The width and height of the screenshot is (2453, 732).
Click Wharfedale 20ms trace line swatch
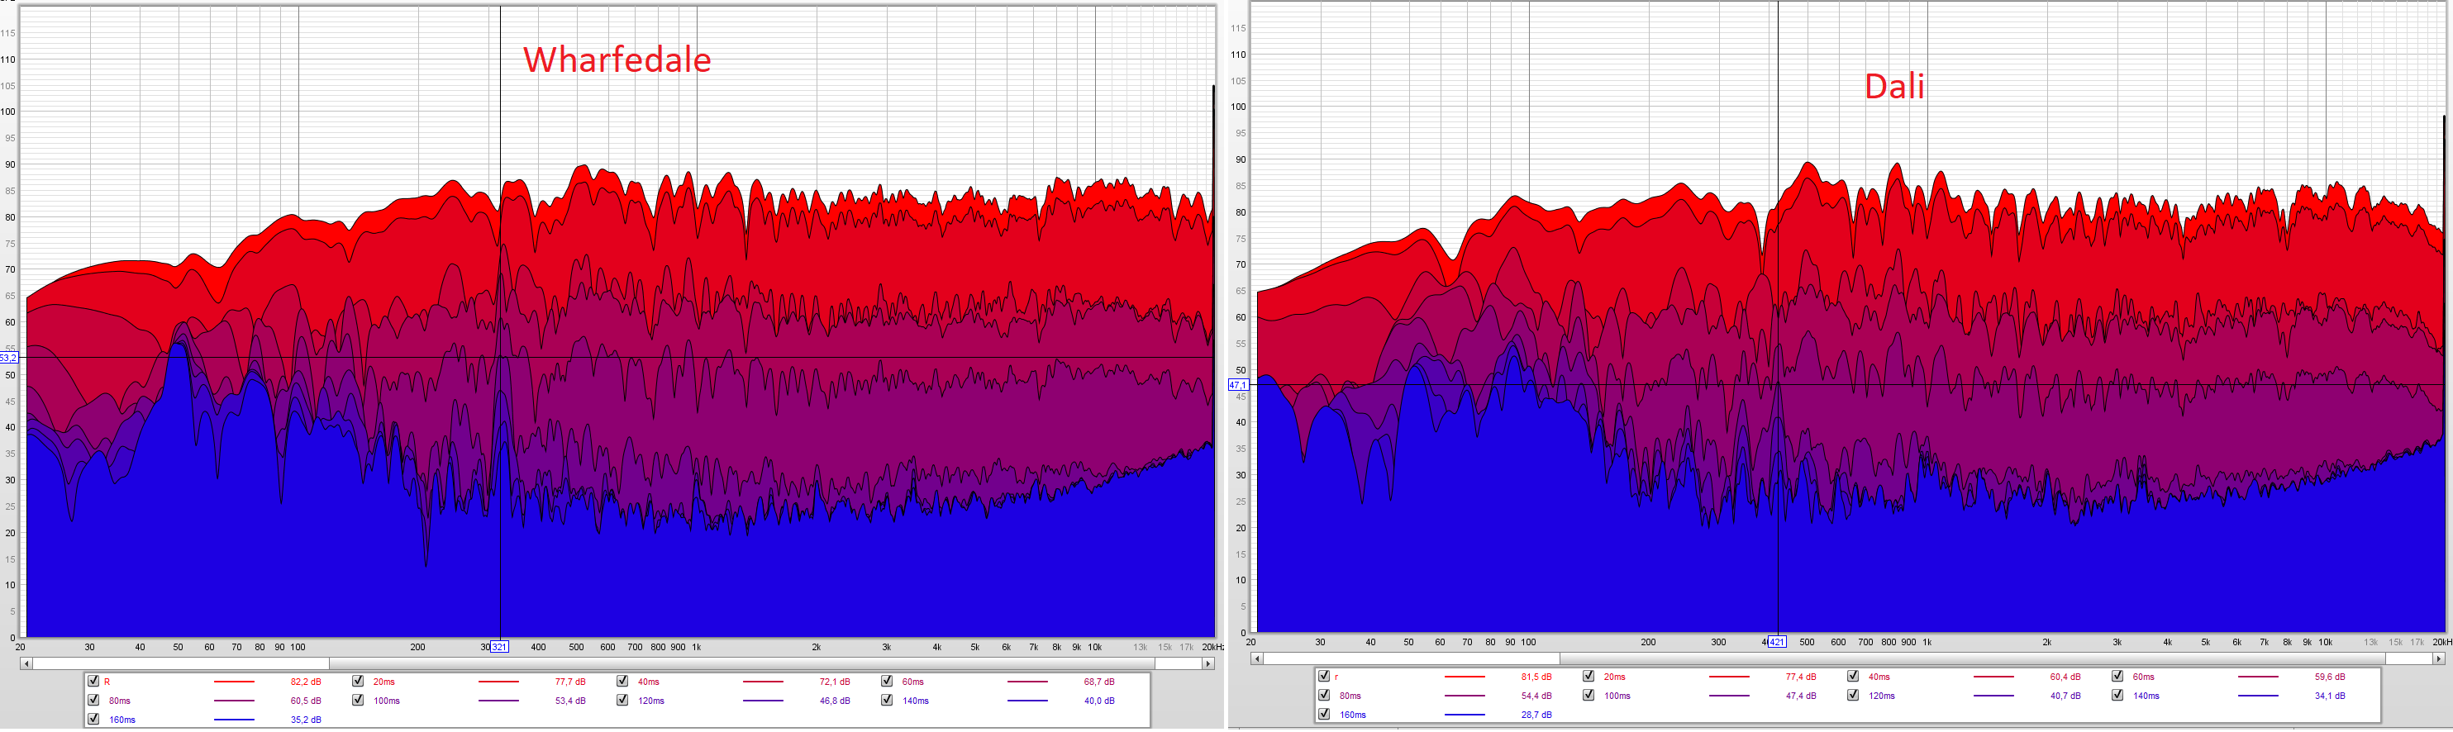point(499,682)
